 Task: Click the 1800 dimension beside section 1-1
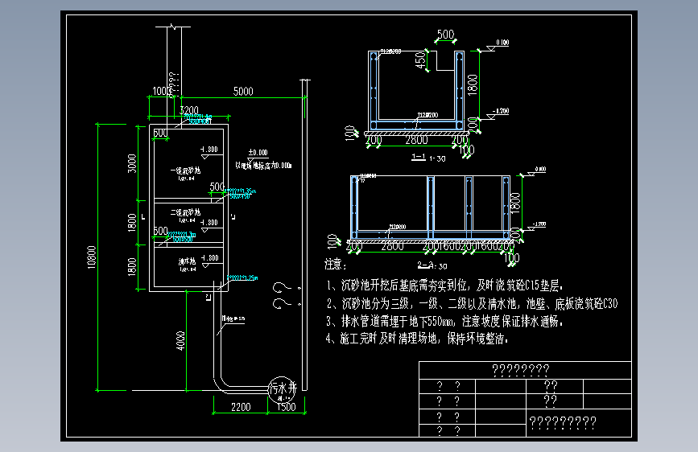point(473,84)
